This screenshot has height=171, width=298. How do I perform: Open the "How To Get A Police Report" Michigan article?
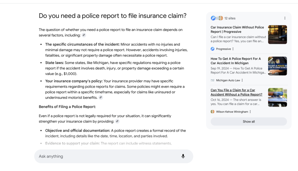point(236,61)
